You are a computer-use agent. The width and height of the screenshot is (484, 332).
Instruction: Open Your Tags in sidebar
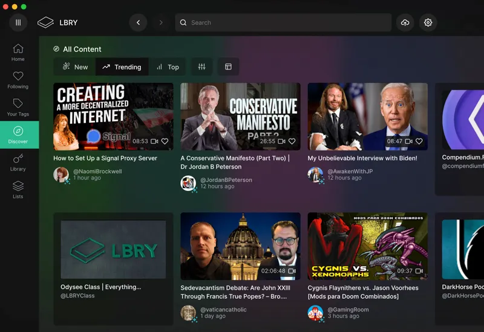(18, 108)
